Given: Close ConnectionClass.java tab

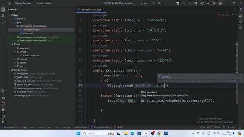Looking at the screenshot, I should [x=103, y=10].
